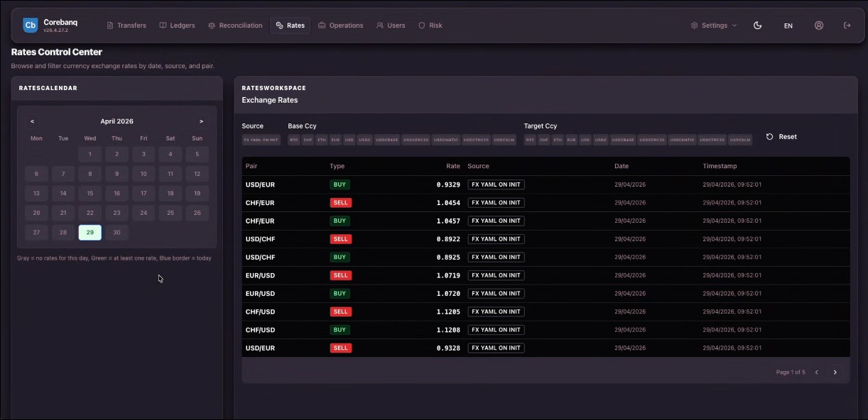This screenshot has width=868, height=420.
Task: Go to previous page of rates
Action: point(817,372)
